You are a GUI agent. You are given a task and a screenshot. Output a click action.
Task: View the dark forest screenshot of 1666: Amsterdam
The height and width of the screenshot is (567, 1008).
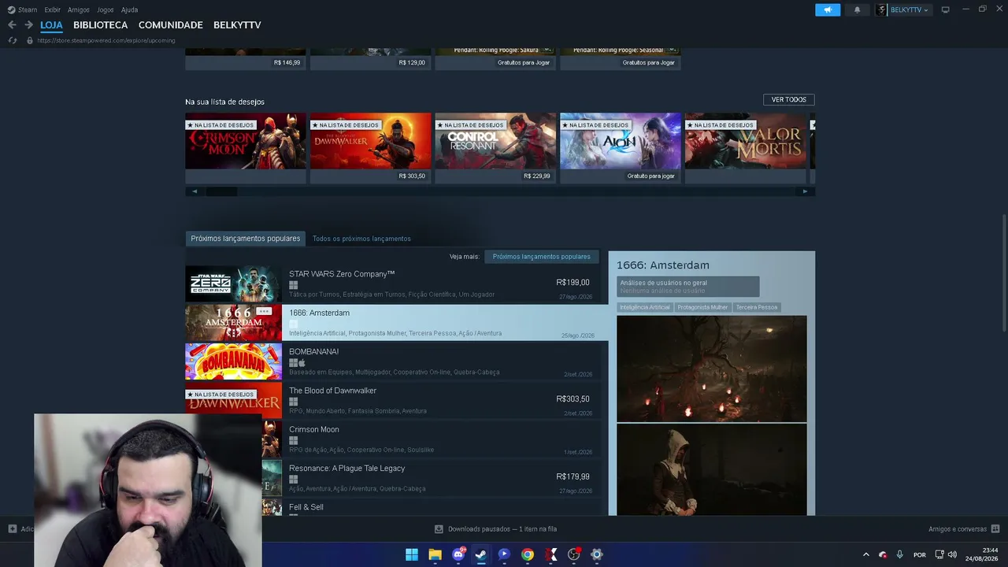(711, 369)
